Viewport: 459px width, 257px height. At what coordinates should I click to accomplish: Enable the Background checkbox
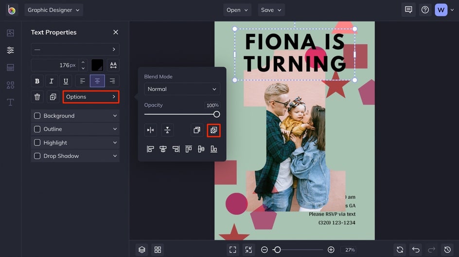point(37,116)
